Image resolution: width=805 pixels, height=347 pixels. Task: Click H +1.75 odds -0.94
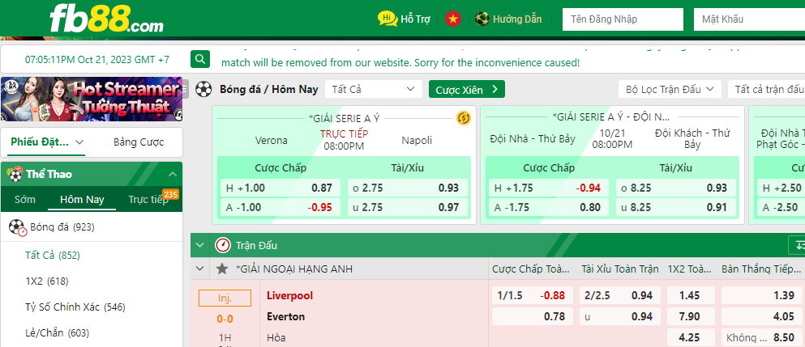pos(549,188)
